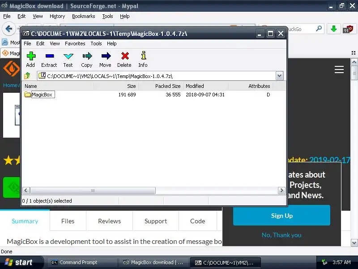Click browser page scrollbar up arrow
The height and width of the screenshot is (269, 358).
354,62
